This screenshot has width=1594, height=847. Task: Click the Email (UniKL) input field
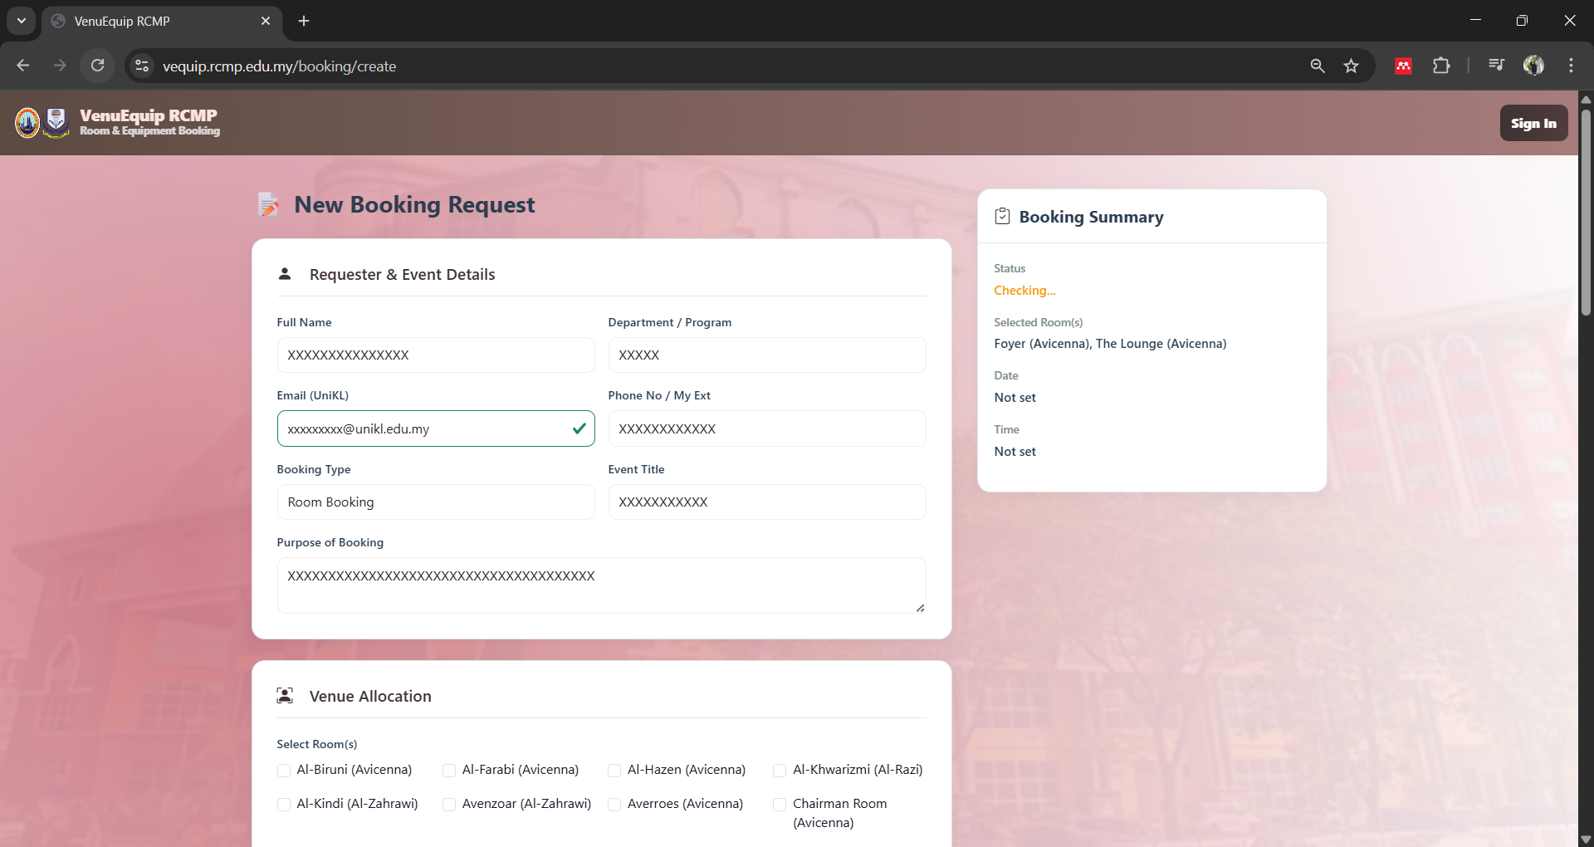(x=436, y=428)
